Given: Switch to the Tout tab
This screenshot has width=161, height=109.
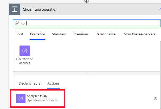Looking at the screenshot, I should click(x=20, y=34).
